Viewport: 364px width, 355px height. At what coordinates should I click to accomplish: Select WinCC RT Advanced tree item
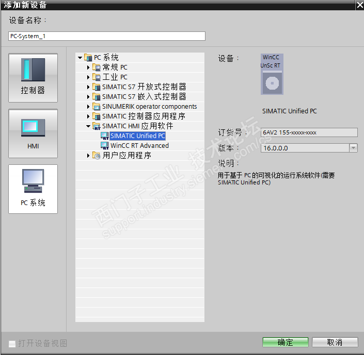139,145
